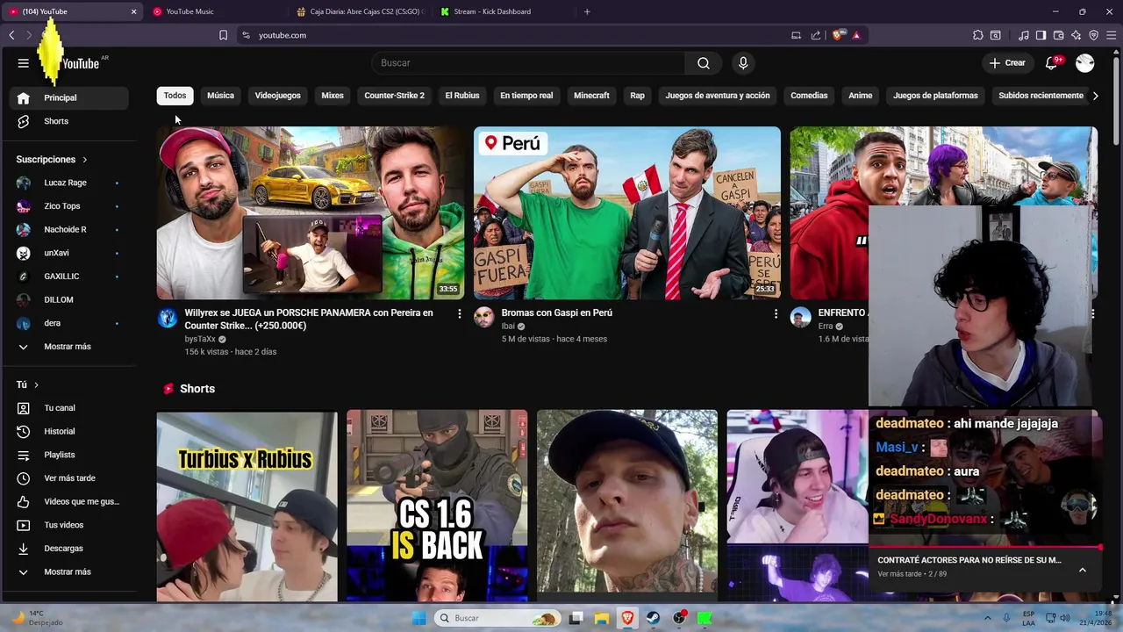Viewport: 1123px width, 632px height.
Task: Open more options for Bromas con Gaspi video
Action: pyautogui.click(x=776, y=313)
